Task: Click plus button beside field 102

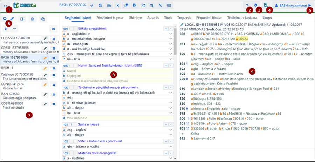Action: coord(166,141)
